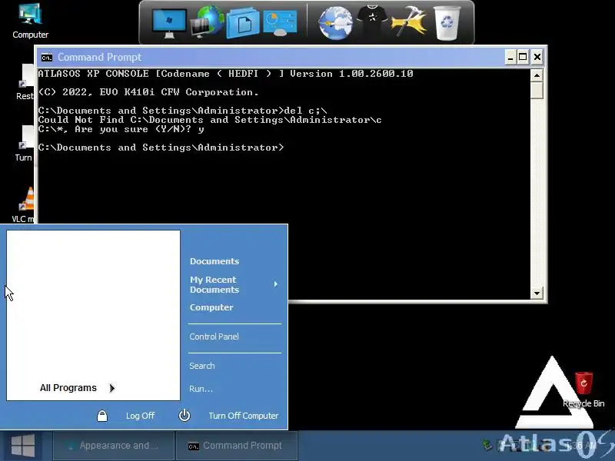Click the lock icon next to Log Off
Screen dimensions: 615x461
pyautogui.click(x=102, y=416)
